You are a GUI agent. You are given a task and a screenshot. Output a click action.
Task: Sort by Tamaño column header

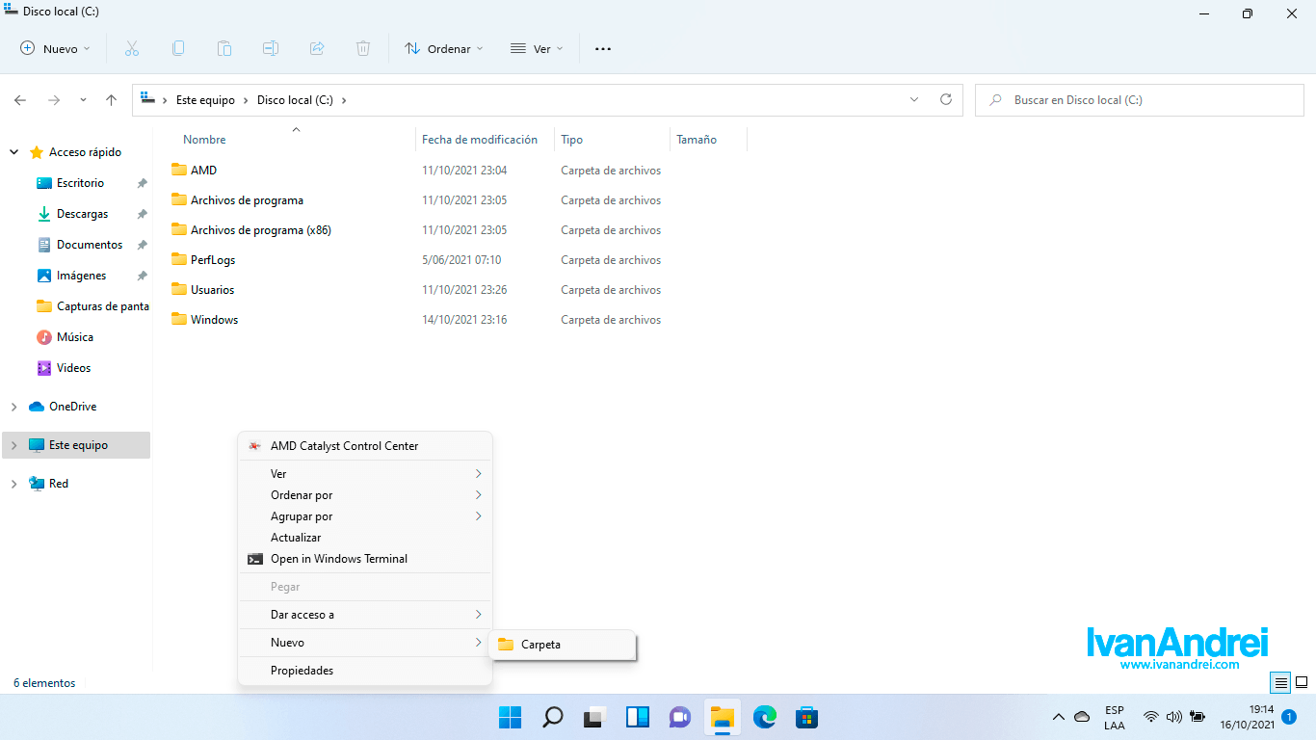tap(697, 140)
